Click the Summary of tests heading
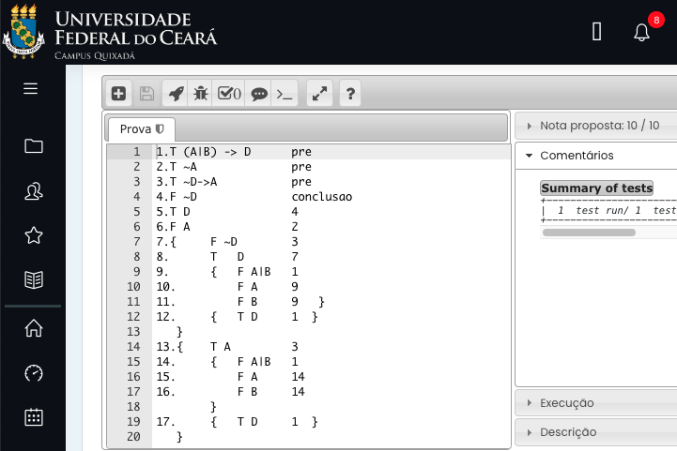 (x=596, y=188)
